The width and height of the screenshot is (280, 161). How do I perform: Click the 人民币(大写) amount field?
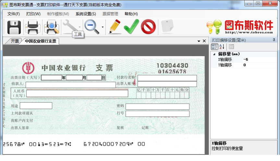tap(77, 93)
